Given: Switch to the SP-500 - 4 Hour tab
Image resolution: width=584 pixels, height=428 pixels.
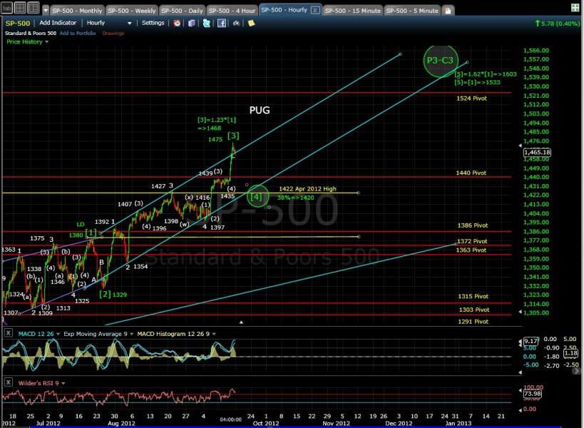Looking at the screenshot, I should coord(232,11).
